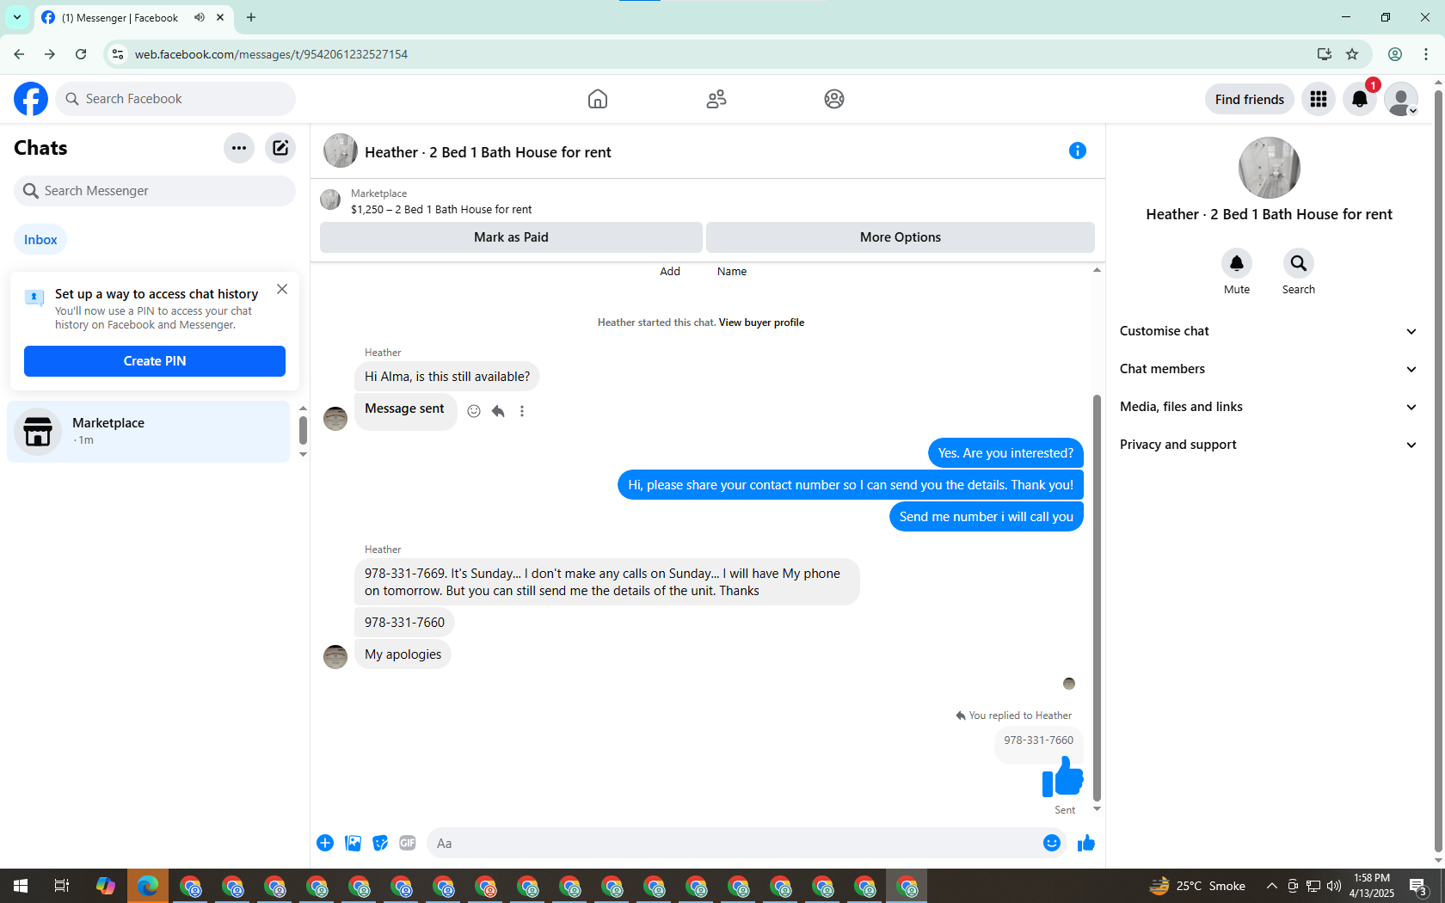Open the weather widget 25°C Smoke

click(x=1197, y=886)
